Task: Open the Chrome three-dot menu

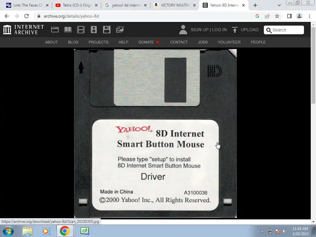Action: (x=309, y=16)
